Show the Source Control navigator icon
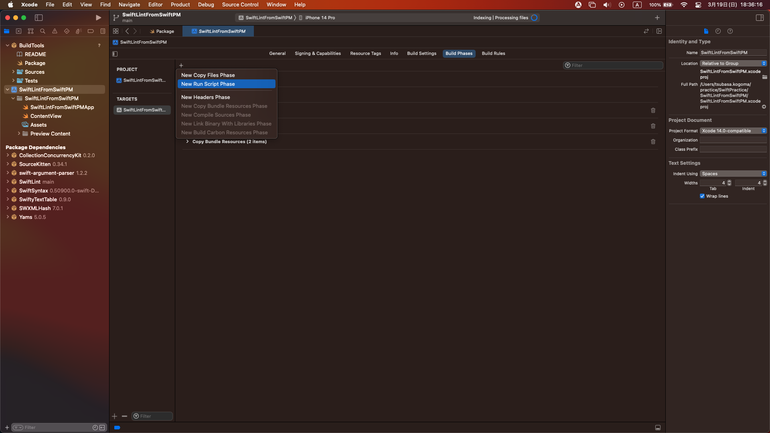 [x=18, y=31]
